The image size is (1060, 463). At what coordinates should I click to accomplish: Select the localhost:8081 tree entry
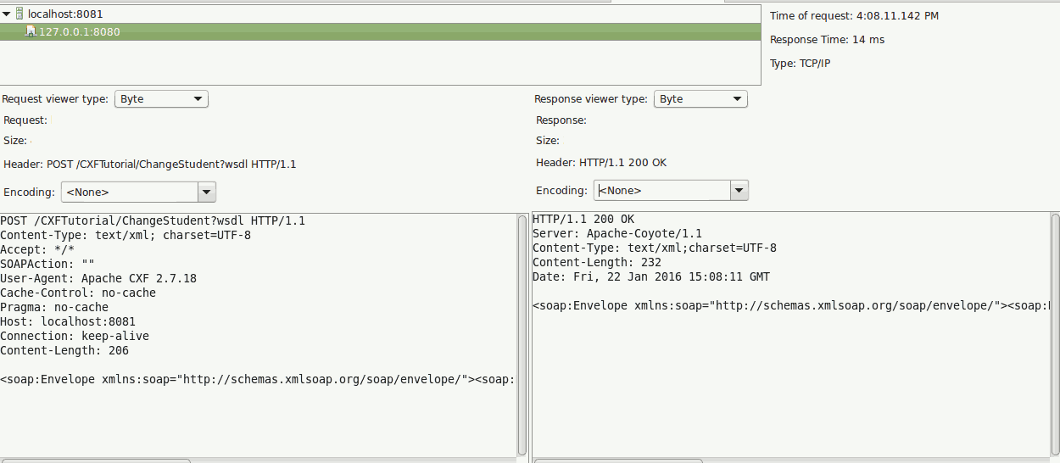65,14
